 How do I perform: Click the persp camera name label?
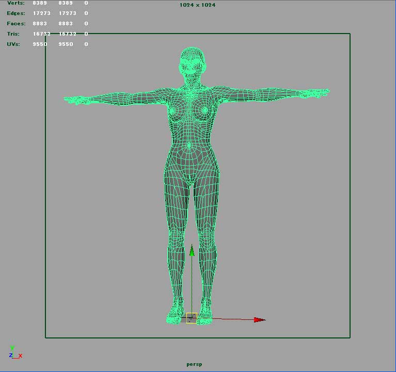click(194, 364)
